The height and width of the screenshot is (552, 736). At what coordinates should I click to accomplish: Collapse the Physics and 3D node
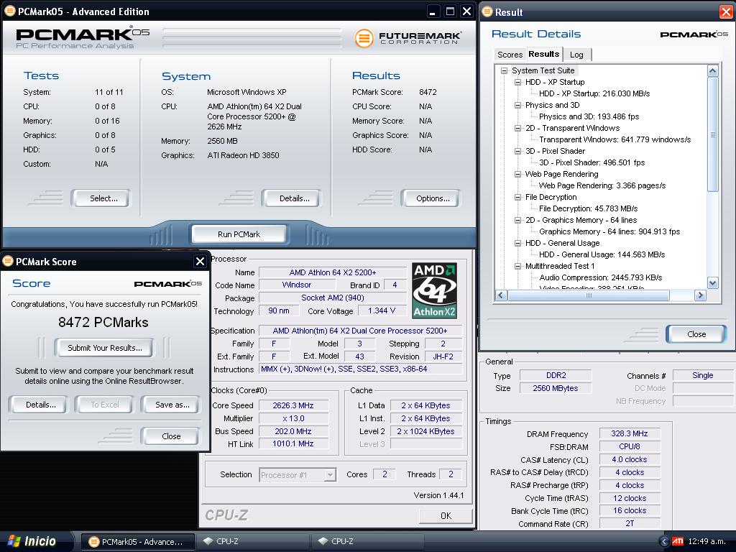517,105
